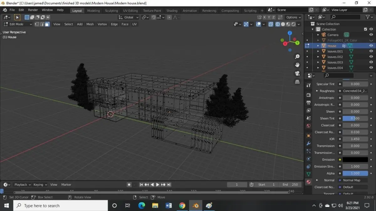This screenshot has height=211, width=376.
Task: Expand the House tree item
Action: (318, 46)
